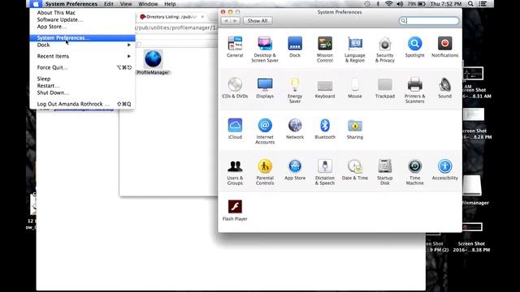Open Keyboard preferences
The image size is (520, 292).
click(325, 88)
